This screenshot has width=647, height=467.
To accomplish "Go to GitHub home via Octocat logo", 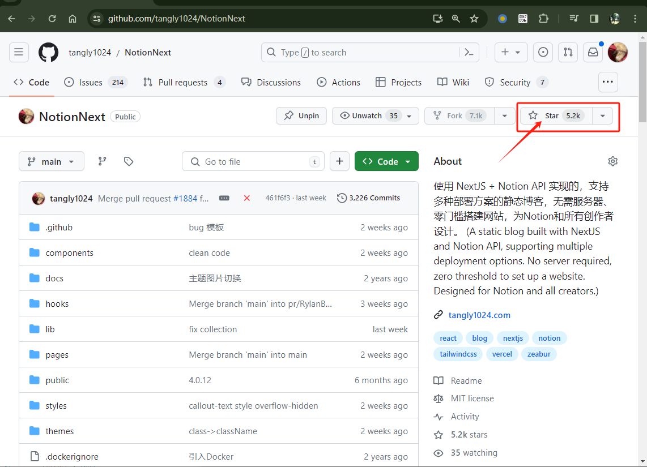I will 48,52.
